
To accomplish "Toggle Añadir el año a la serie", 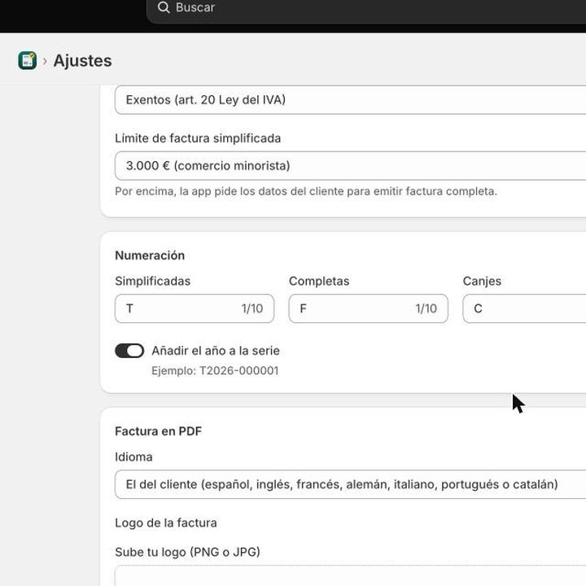I will coord(129,351).
